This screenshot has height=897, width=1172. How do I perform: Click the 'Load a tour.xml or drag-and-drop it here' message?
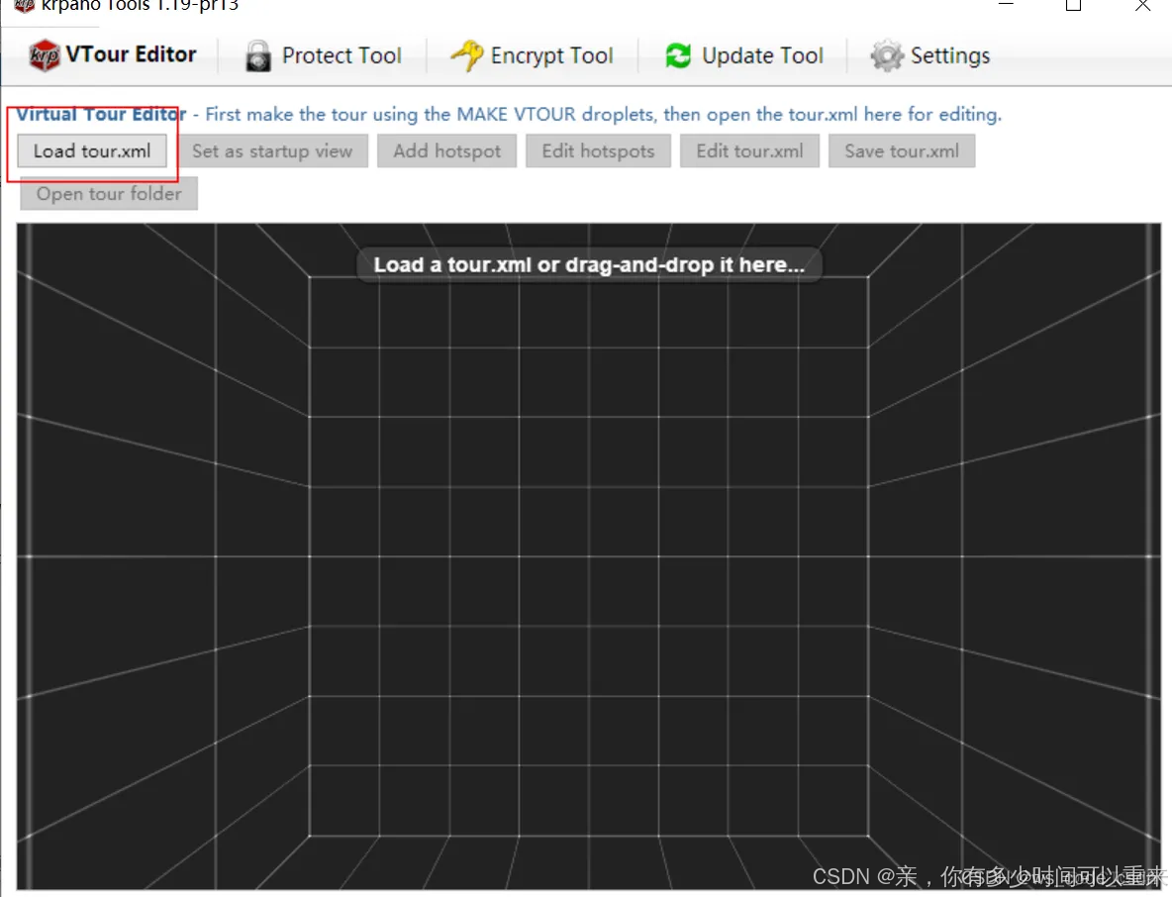click(x=589, y=264)
